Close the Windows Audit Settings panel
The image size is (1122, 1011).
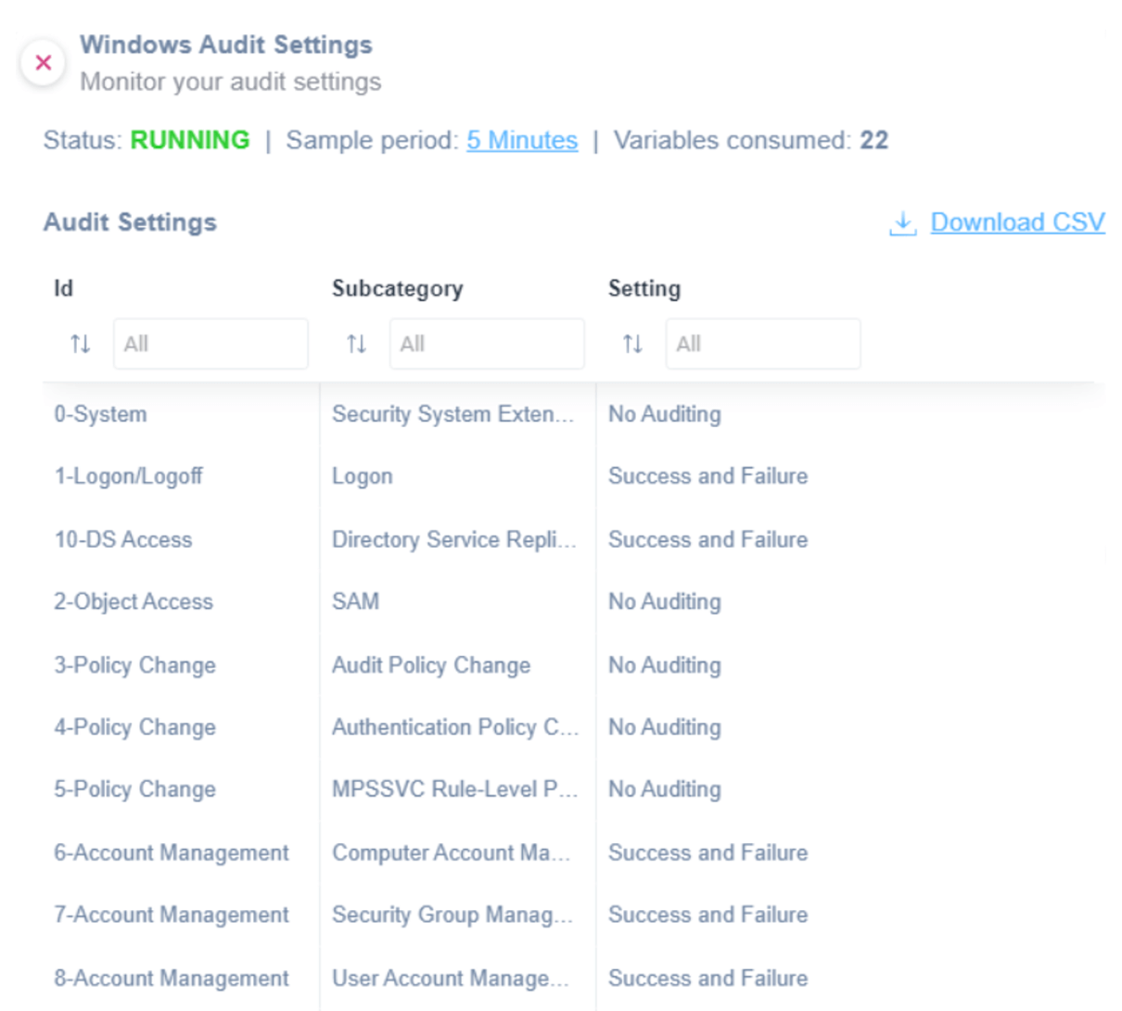point(43,62)
